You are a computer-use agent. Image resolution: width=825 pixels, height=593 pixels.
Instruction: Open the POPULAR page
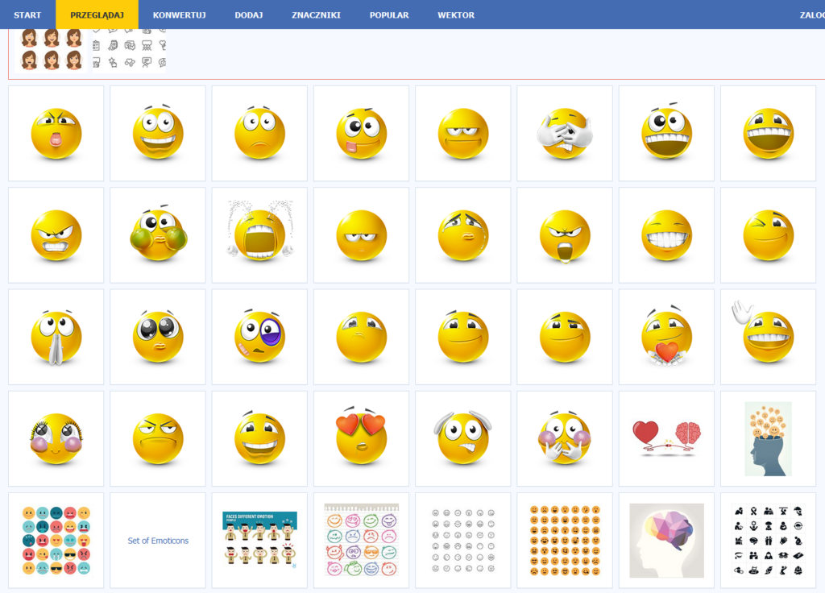click(389, 15)
